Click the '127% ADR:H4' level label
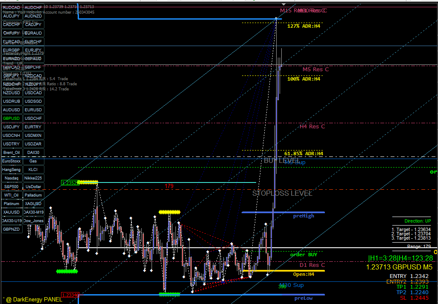The width and height of the screenshot is (438, 304). point(304,26)
